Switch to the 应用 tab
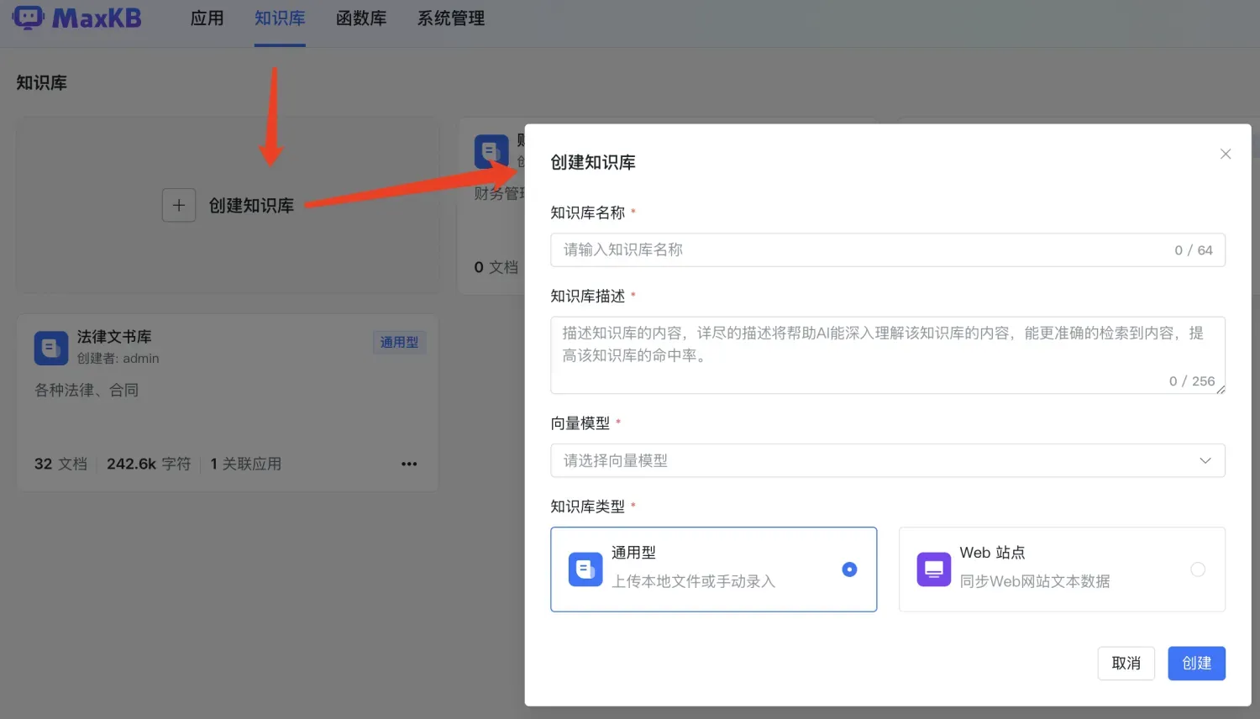The image size is (1260, 719). coord(207,18)
